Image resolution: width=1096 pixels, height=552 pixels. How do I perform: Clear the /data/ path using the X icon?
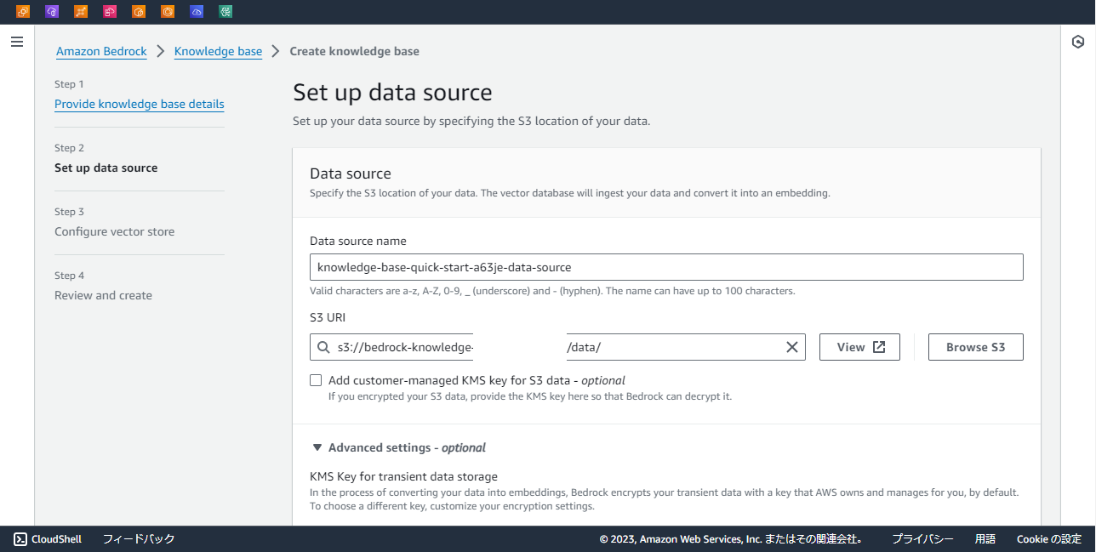[791, 347]
